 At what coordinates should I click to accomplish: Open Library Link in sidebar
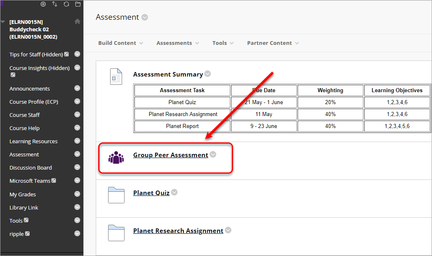click(x=24, y=207)
